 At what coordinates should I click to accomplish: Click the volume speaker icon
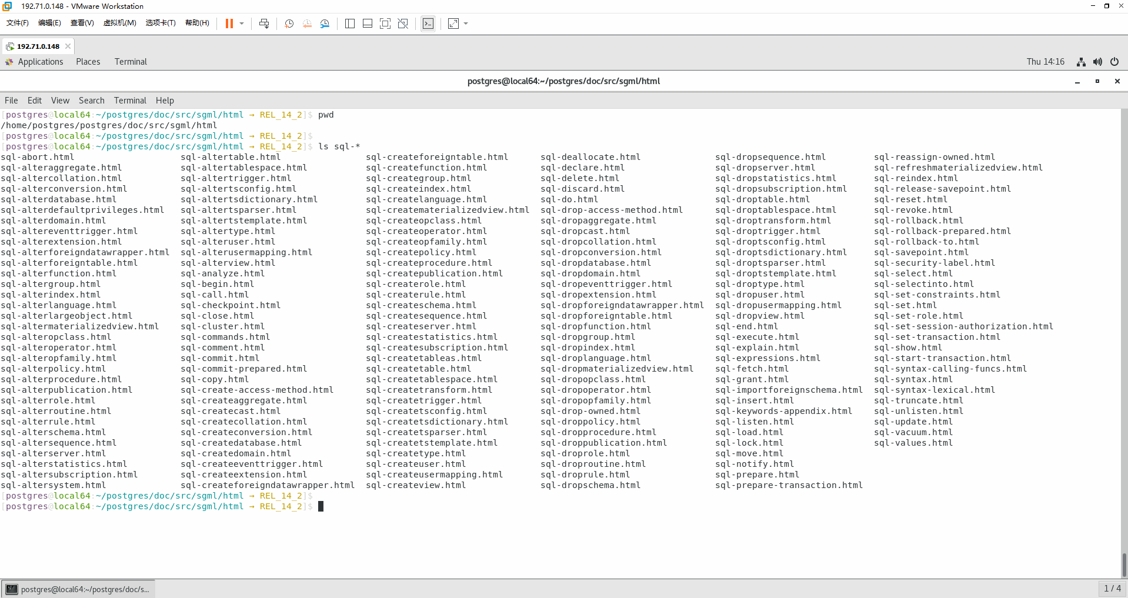point(1097,62)
